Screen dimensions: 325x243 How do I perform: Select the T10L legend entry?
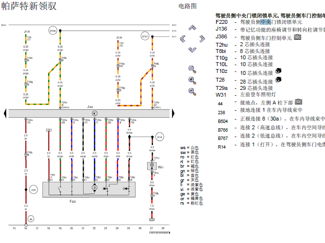click(x=244, y=64)
